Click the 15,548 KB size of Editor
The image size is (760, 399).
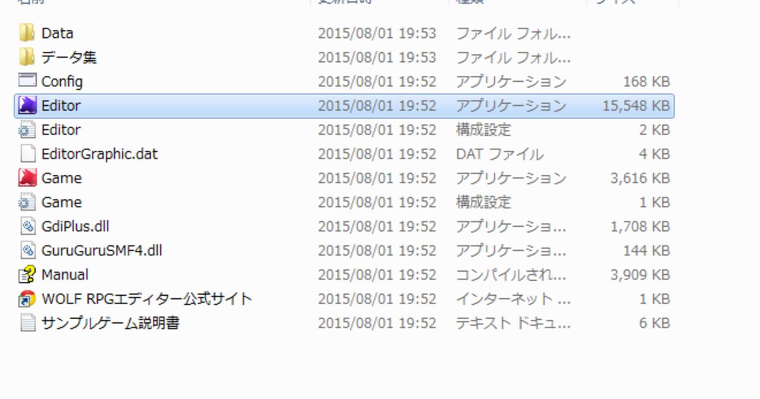[636, 106]
